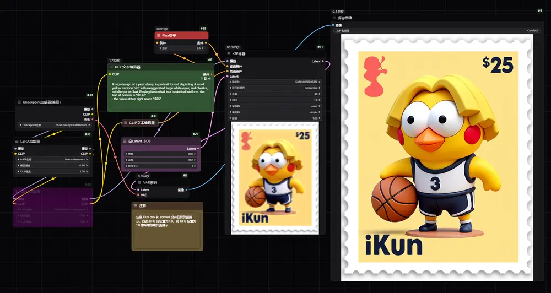Click VAE解码's VAE input socket
Screen dimensions: 551x293
pyautogui.click(x=138, y=194)
